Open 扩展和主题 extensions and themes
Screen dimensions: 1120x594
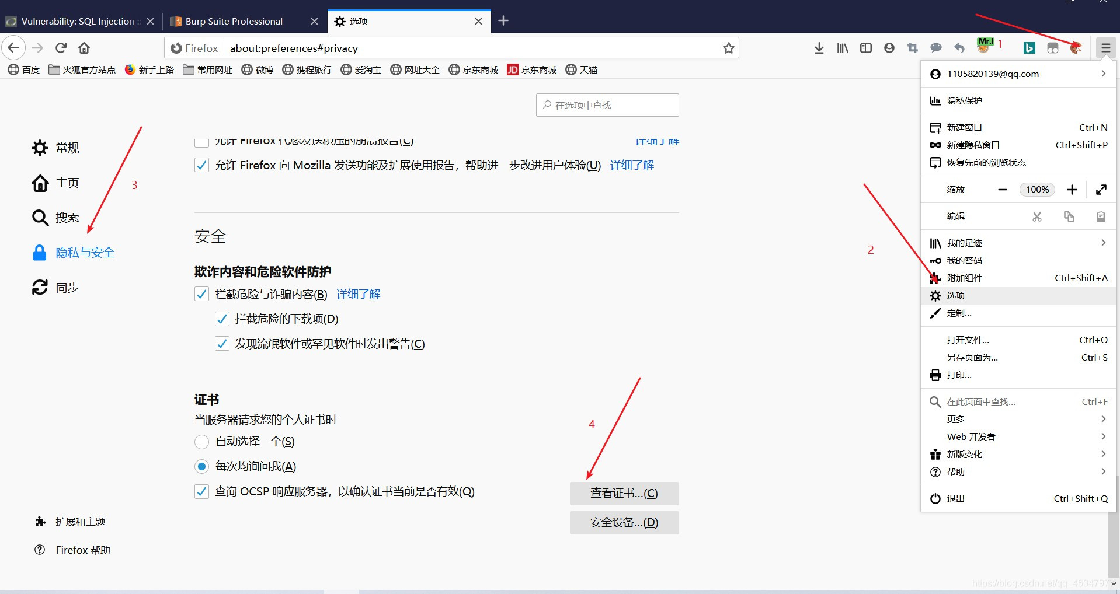coord(70,522)
